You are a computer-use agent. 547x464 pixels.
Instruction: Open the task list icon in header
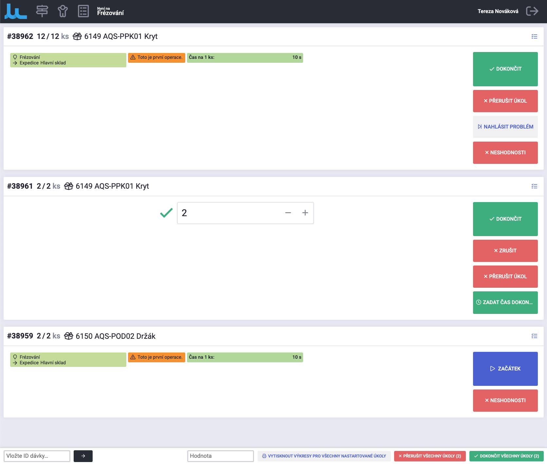tap(83, 11)
